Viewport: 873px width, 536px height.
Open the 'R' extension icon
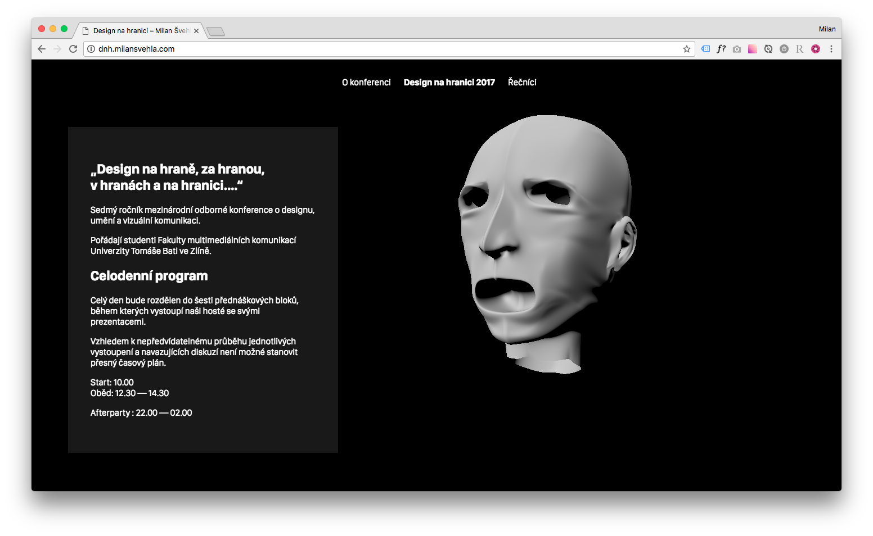tap(800, 49)
